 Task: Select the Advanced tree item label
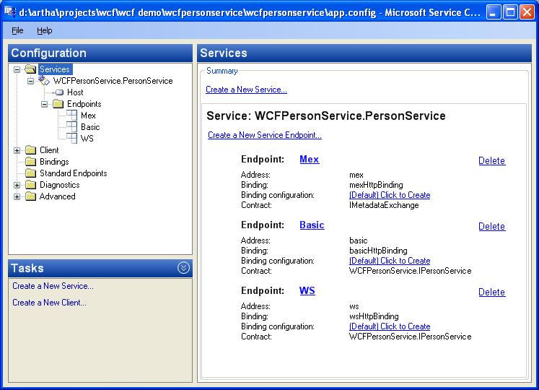[58, 196]
